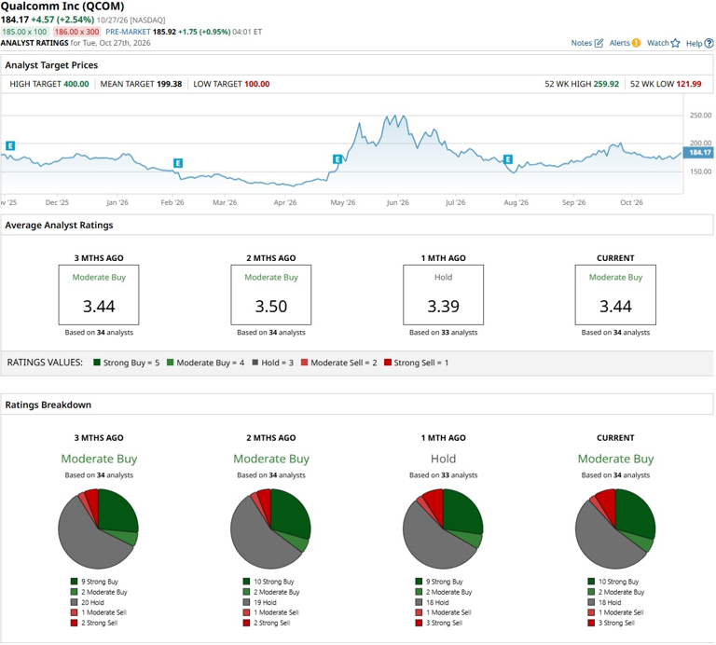
Task: Click the Dec '25 axis label
Action: [x=57, y=202]
